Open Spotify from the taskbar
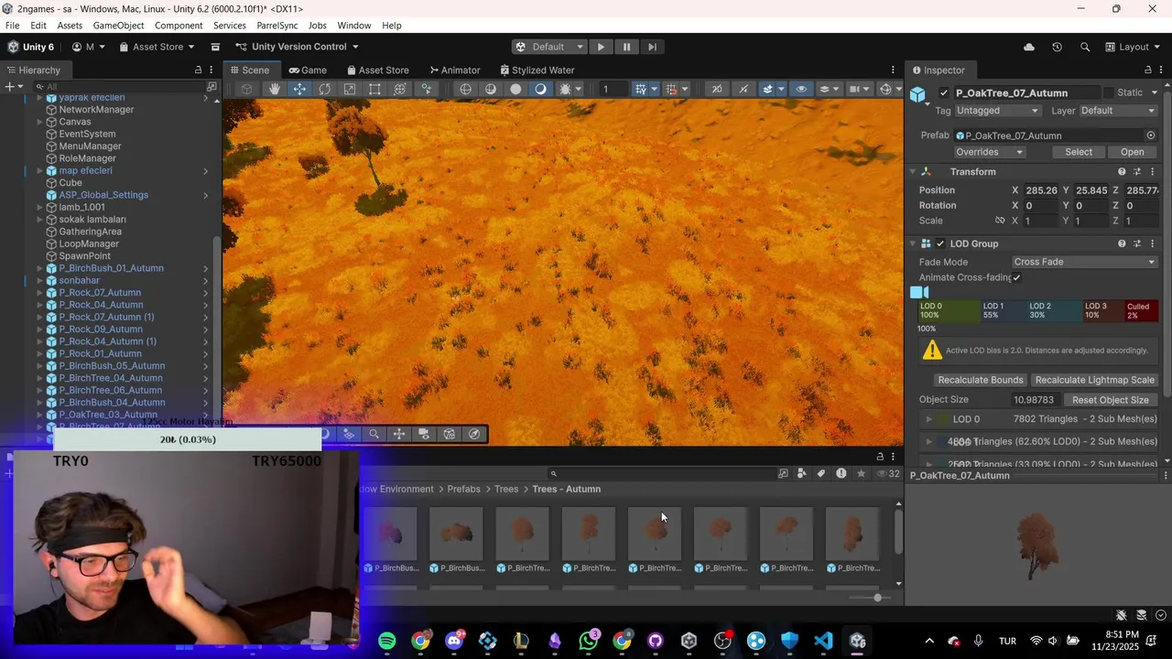 (x=386, y=641)
